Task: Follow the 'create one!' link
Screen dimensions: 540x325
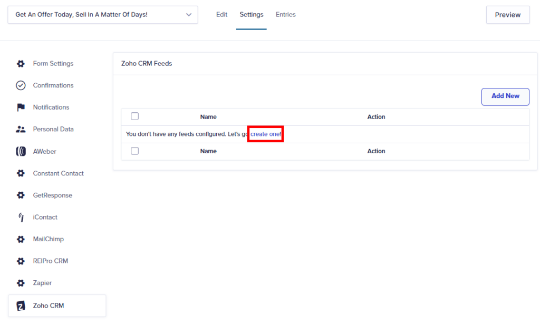Action: click(266, 134)
